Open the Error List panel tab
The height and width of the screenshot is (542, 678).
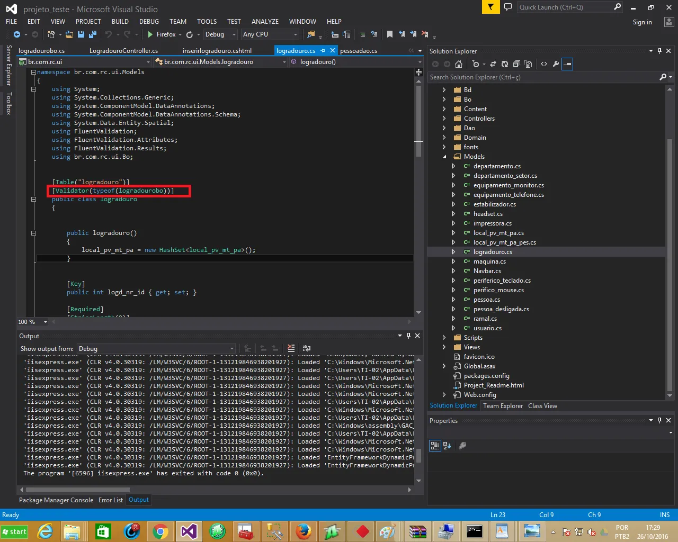tap(110, 500)
